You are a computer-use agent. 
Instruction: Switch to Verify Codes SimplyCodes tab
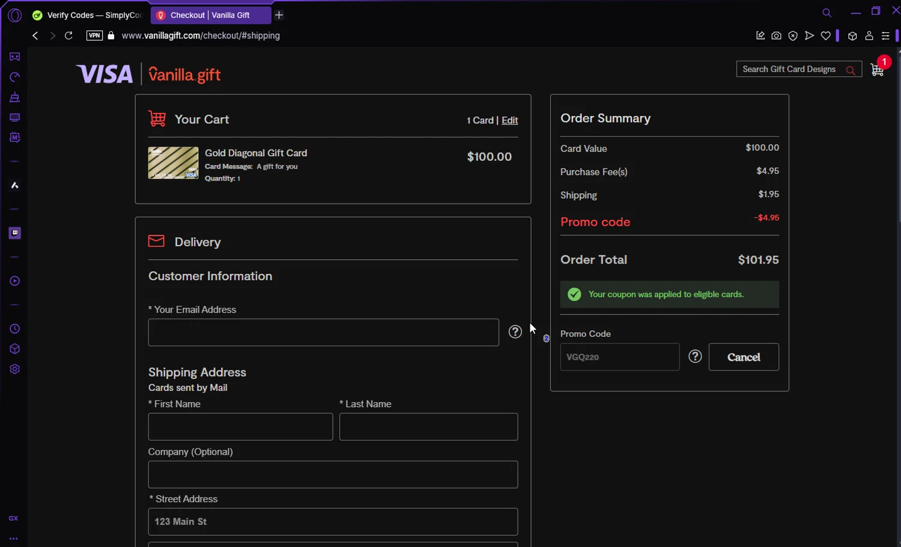point(88,15)
